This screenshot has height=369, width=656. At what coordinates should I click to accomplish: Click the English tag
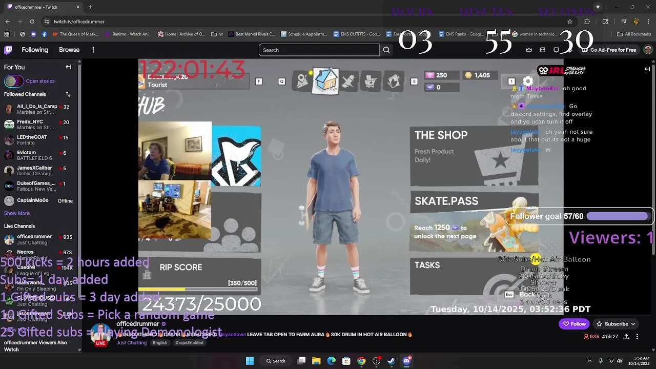click(160, 343)
